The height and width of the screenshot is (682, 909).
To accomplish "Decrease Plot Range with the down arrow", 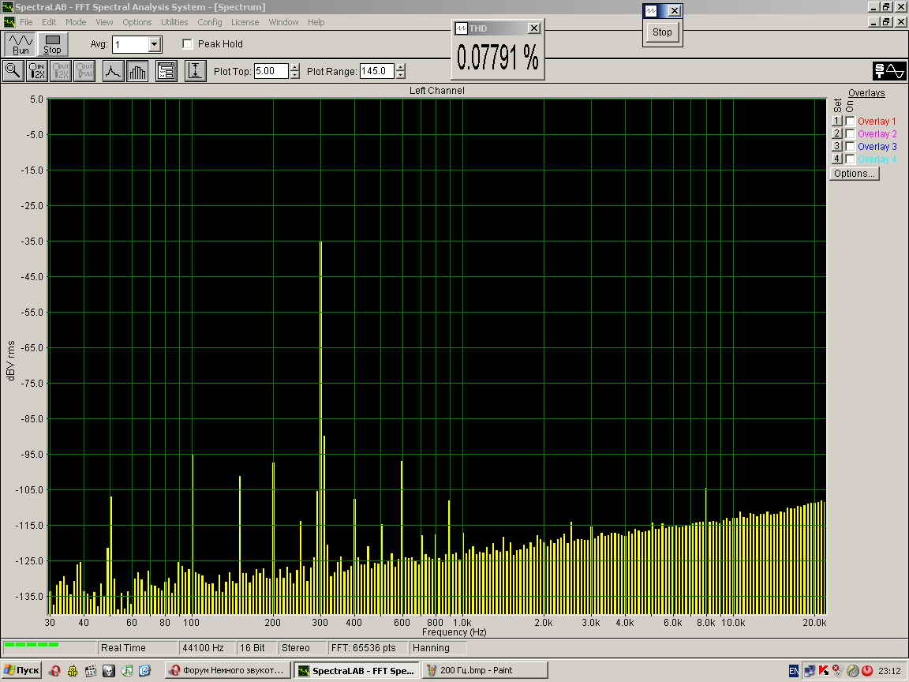I will (x=401, y=75).
